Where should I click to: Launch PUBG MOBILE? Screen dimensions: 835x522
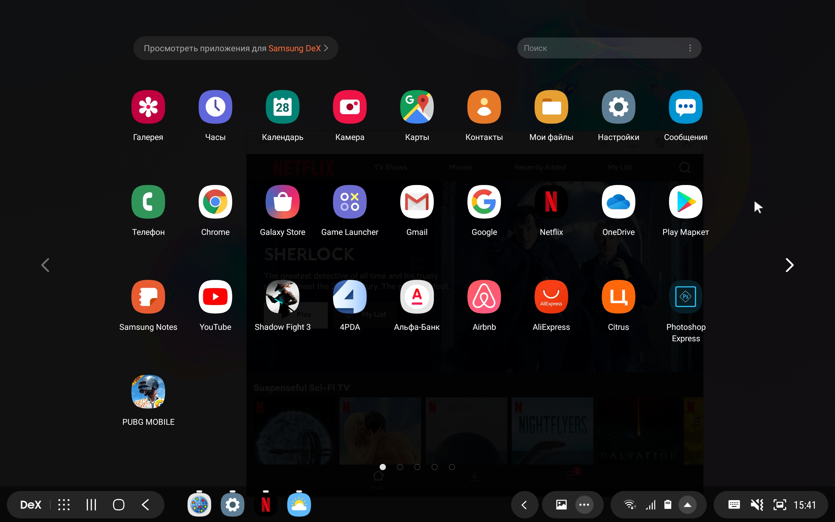point(148,392)
